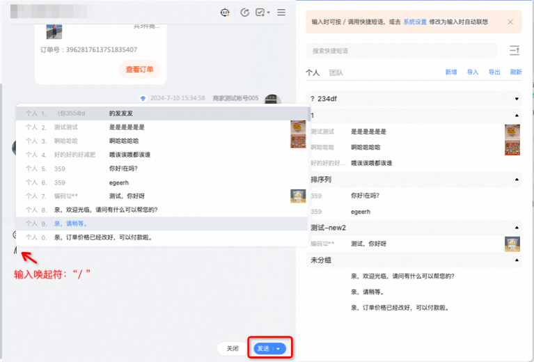Click the image thumbnail in suggestion row 7
The height and width of the screenshot is (362, 534).
coord(298,196)
